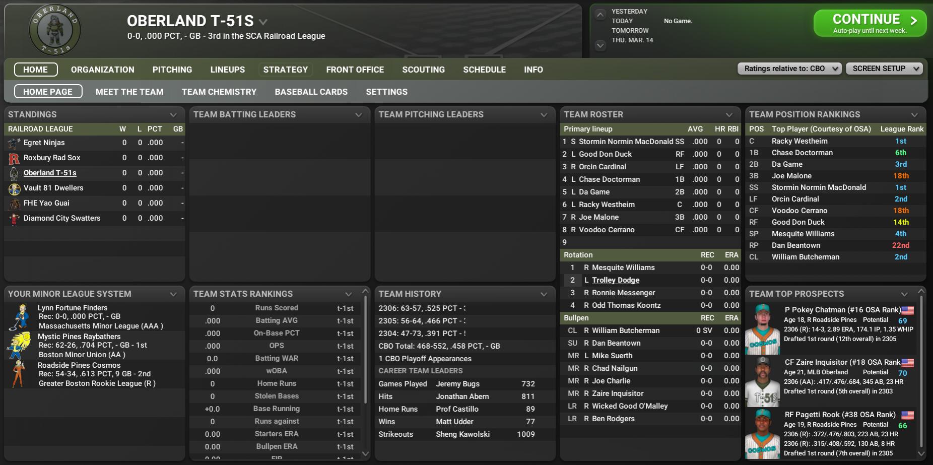Screen dimensions: 933x465
Task: Click the Roxbury Rad Sox logo icon
Action: point(14,158)
